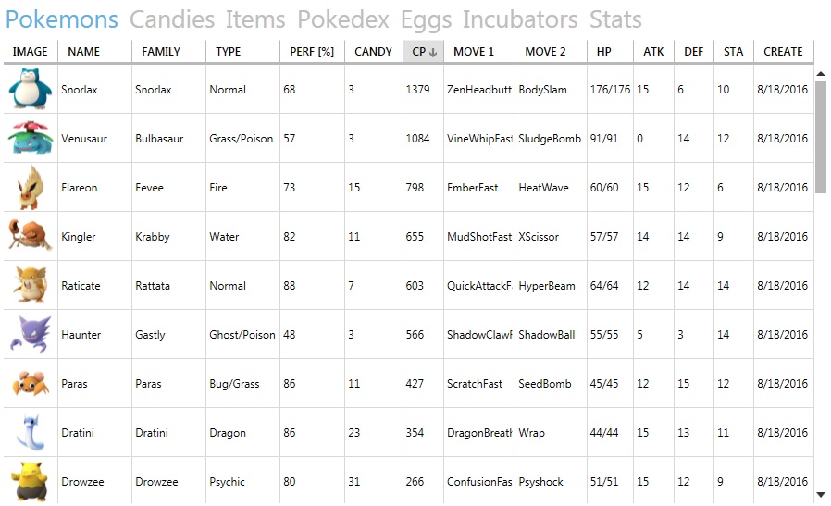The image size is (831, 506).
Task: Open the Candies tab
Action: point(172,20)
